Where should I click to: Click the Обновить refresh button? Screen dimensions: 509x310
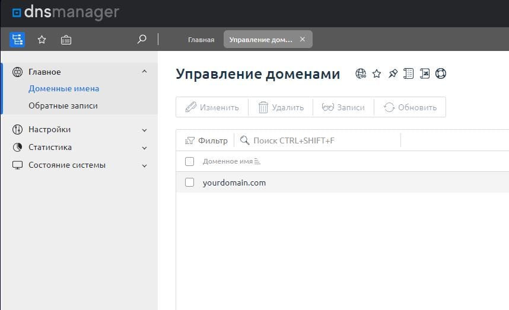tap(410, 107)
